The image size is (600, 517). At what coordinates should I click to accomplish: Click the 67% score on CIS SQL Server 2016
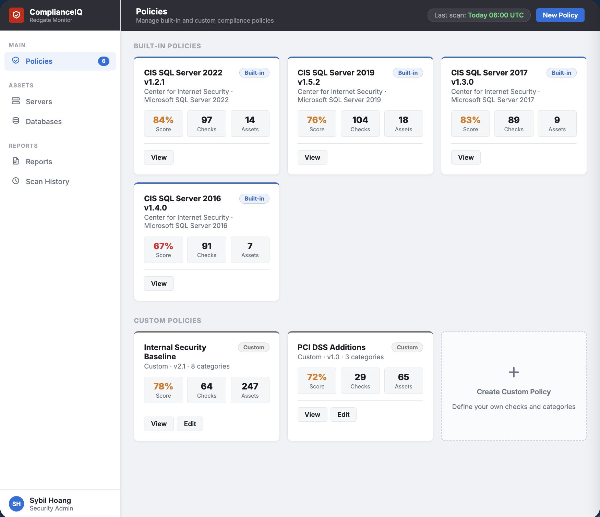pos(163,246)
